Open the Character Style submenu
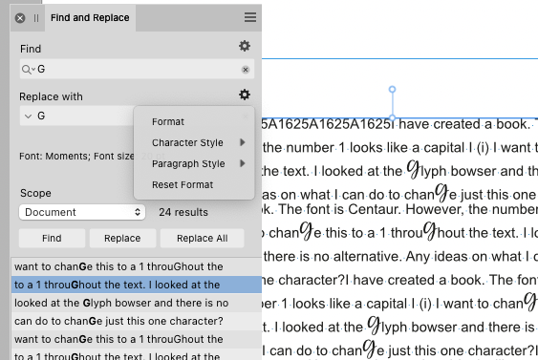538x360 pixels. pos(194,142)
